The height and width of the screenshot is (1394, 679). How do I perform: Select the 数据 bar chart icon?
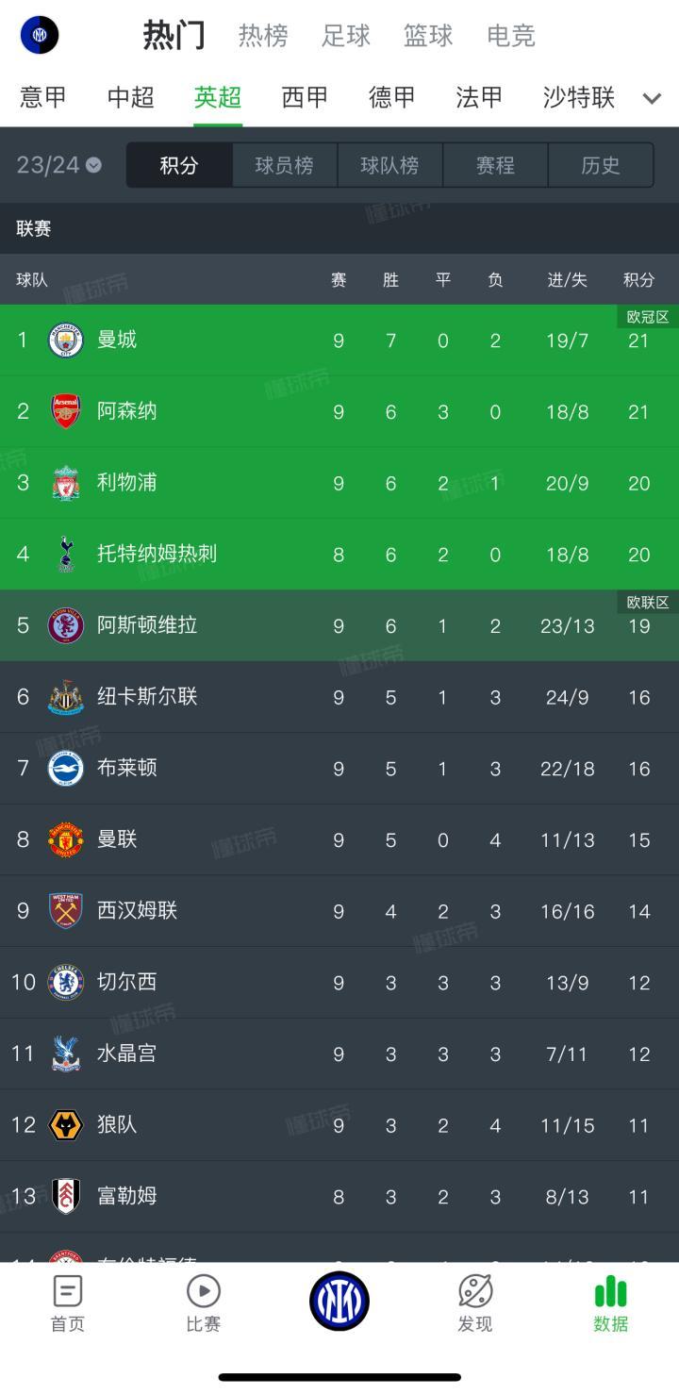tap(611, 1289)
